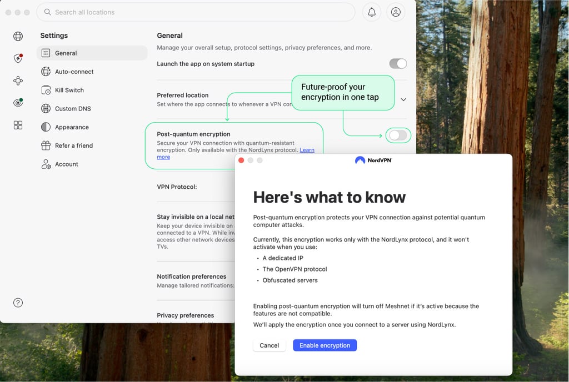Click the Here's what to know title

pos(329,198)
